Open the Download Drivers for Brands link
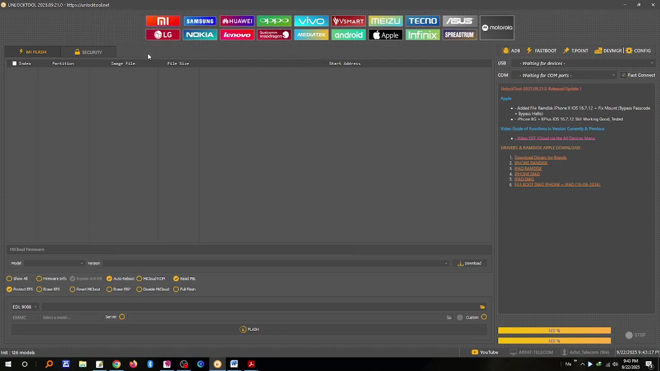This screenshot has height=371, width=660. click(x=540, y=158)
